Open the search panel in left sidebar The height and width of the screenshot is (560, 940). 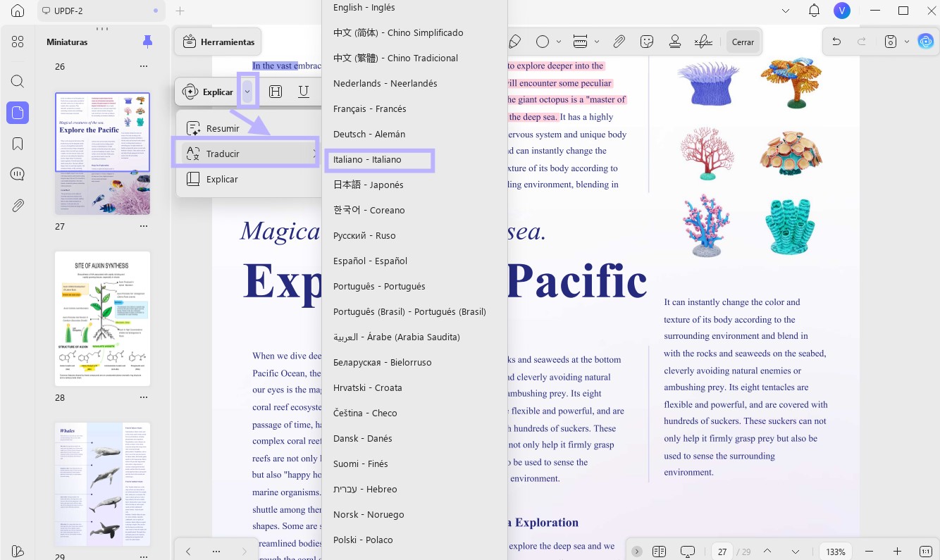[x=18, y=81]
